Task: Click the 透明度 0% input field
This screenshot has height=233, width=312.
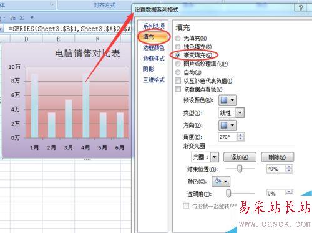Action: pyautogui.click(x=276, y=193)
